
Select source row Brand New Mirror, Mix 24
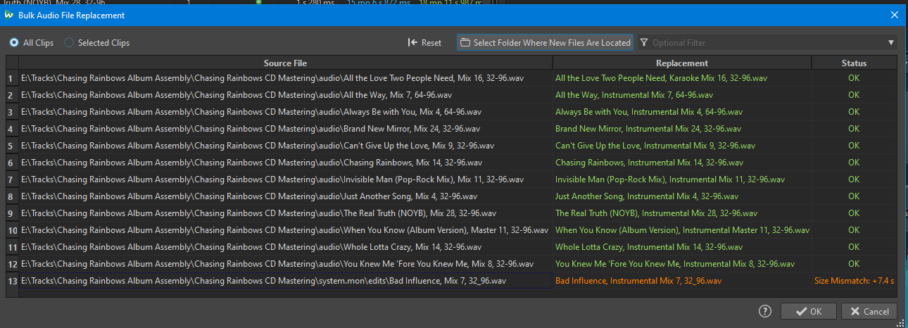tap(285, 128)
